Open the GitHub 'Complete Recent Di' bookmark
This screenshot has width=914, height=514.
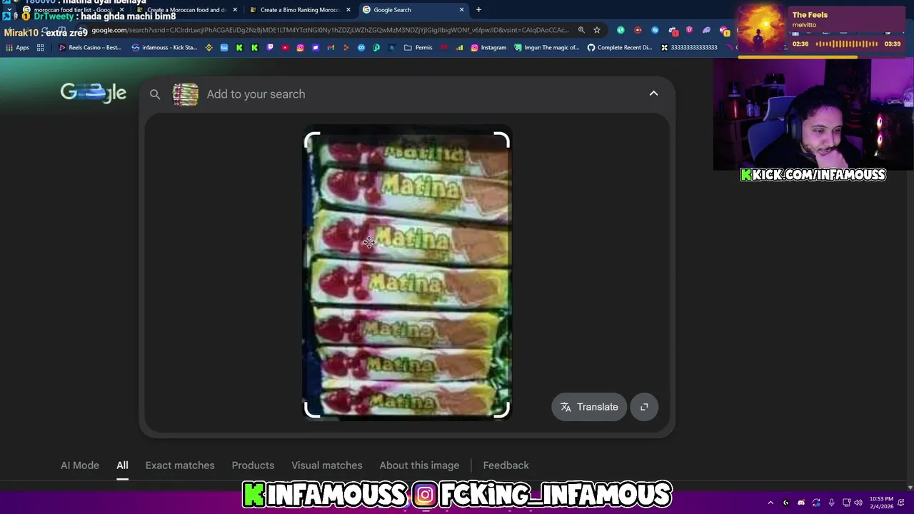click(x=620, y=48)
